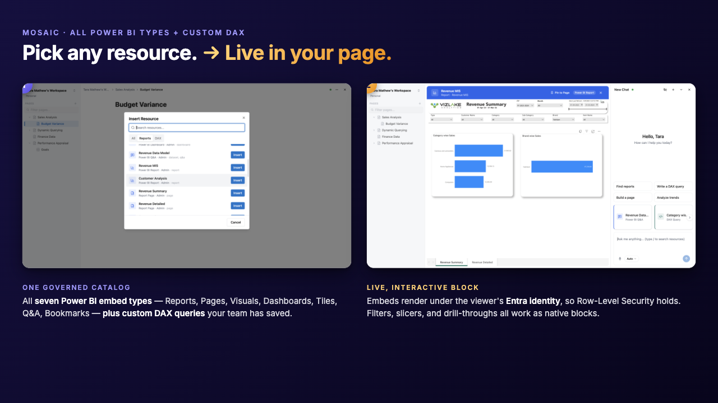Start a new chat with the plus icon
The height and width of the screenshot is (403, 718).
click(x=673, y=90)
